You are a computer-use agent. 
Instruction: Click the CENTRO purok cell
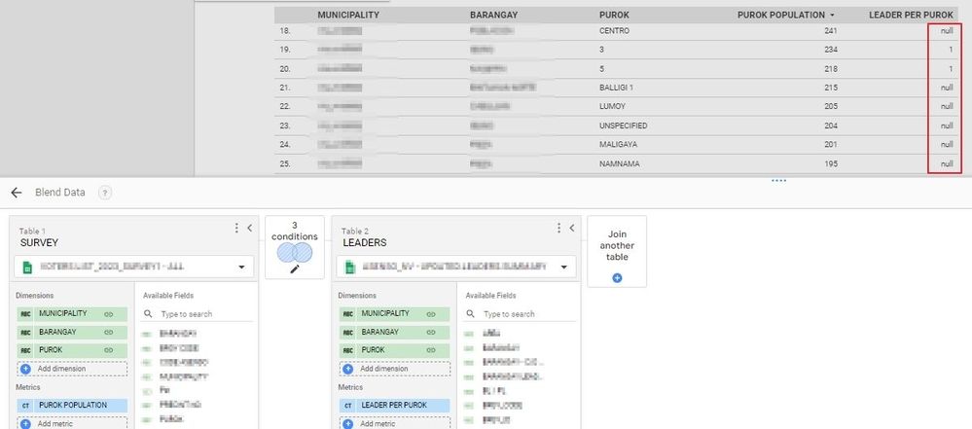pos(614,30)
